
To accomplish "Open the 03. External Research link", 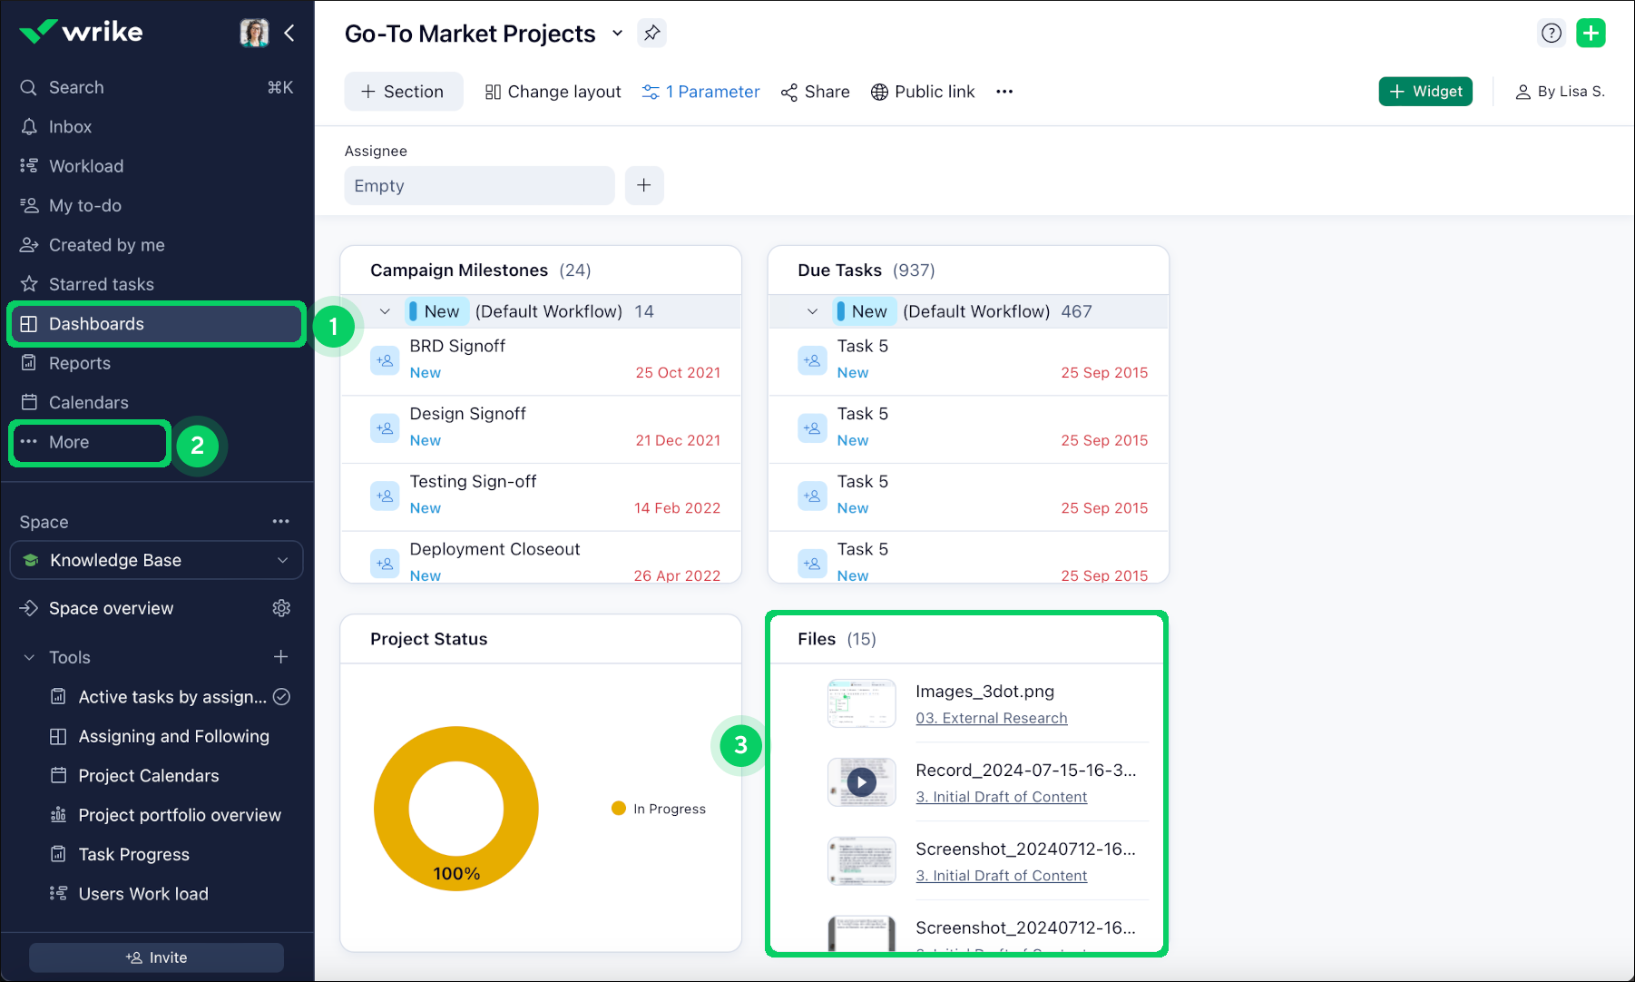I will [x=991, y=717].
